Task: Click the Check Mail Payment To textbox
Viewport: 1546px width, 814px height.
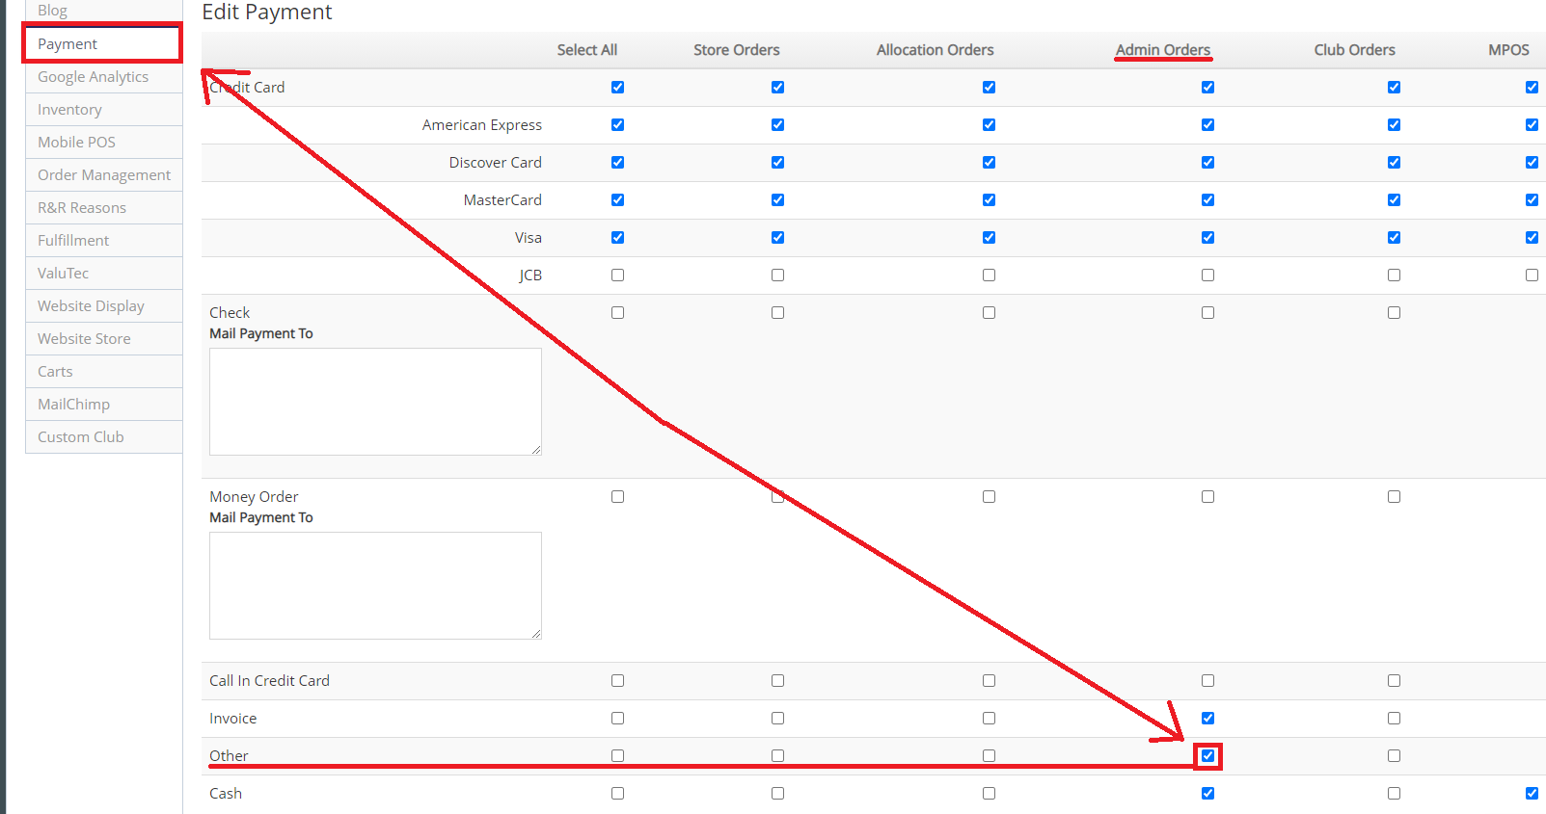Action: 375,401
